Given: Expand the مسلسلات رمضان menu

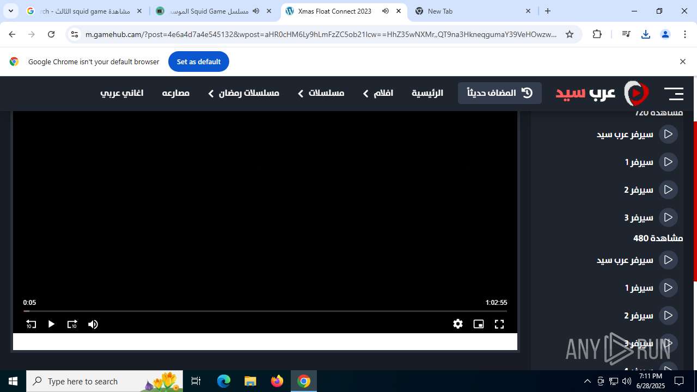Looking at the screenshot, I should point(243,93).
